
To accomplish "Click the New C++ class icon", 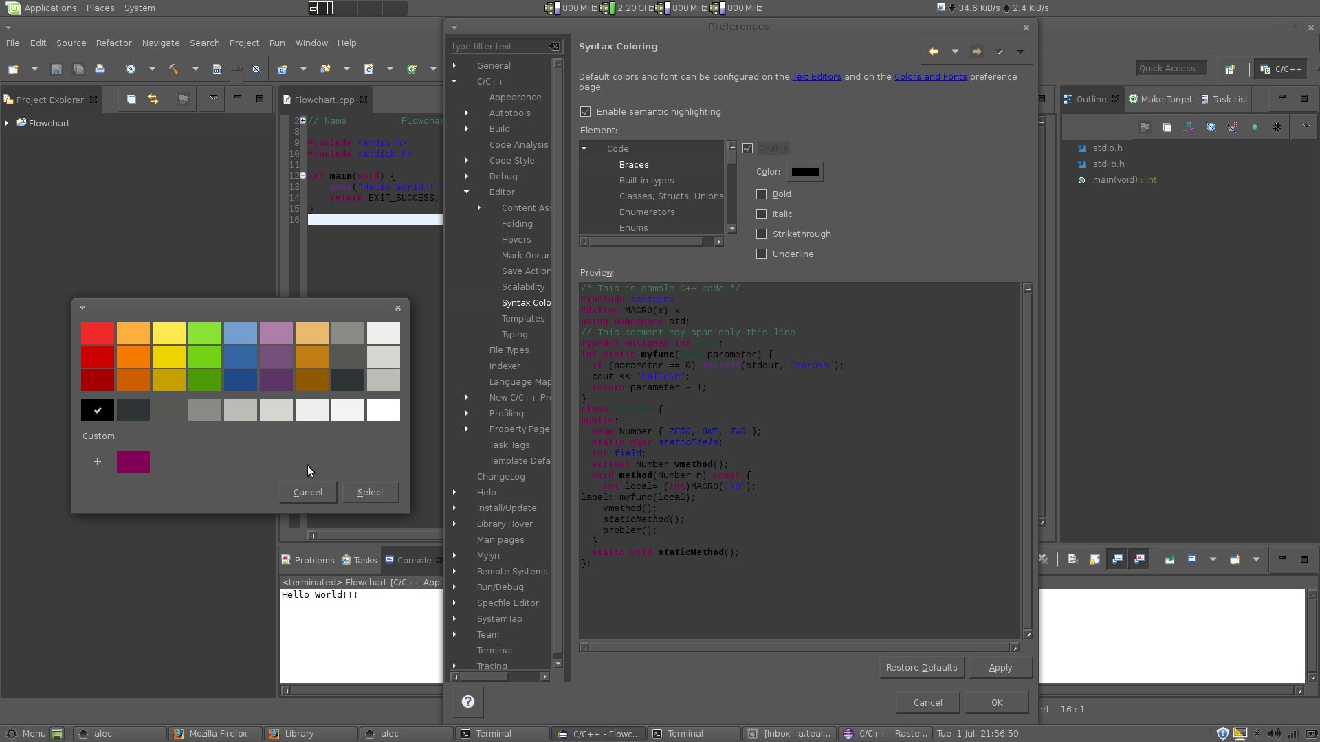I will pyautogui.click(x=412, y=69).
